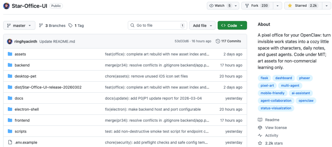
Task: Click the folder icon for scripts
Action: pyautogui.click(x=10, y=131)
